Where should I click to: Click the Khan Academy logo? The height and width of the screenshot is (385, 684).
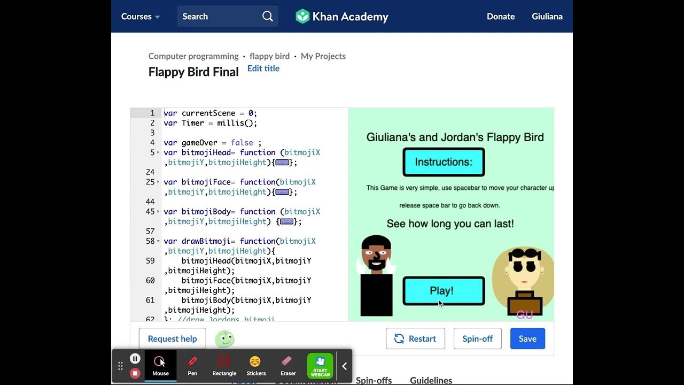click(x=342, y=17)
